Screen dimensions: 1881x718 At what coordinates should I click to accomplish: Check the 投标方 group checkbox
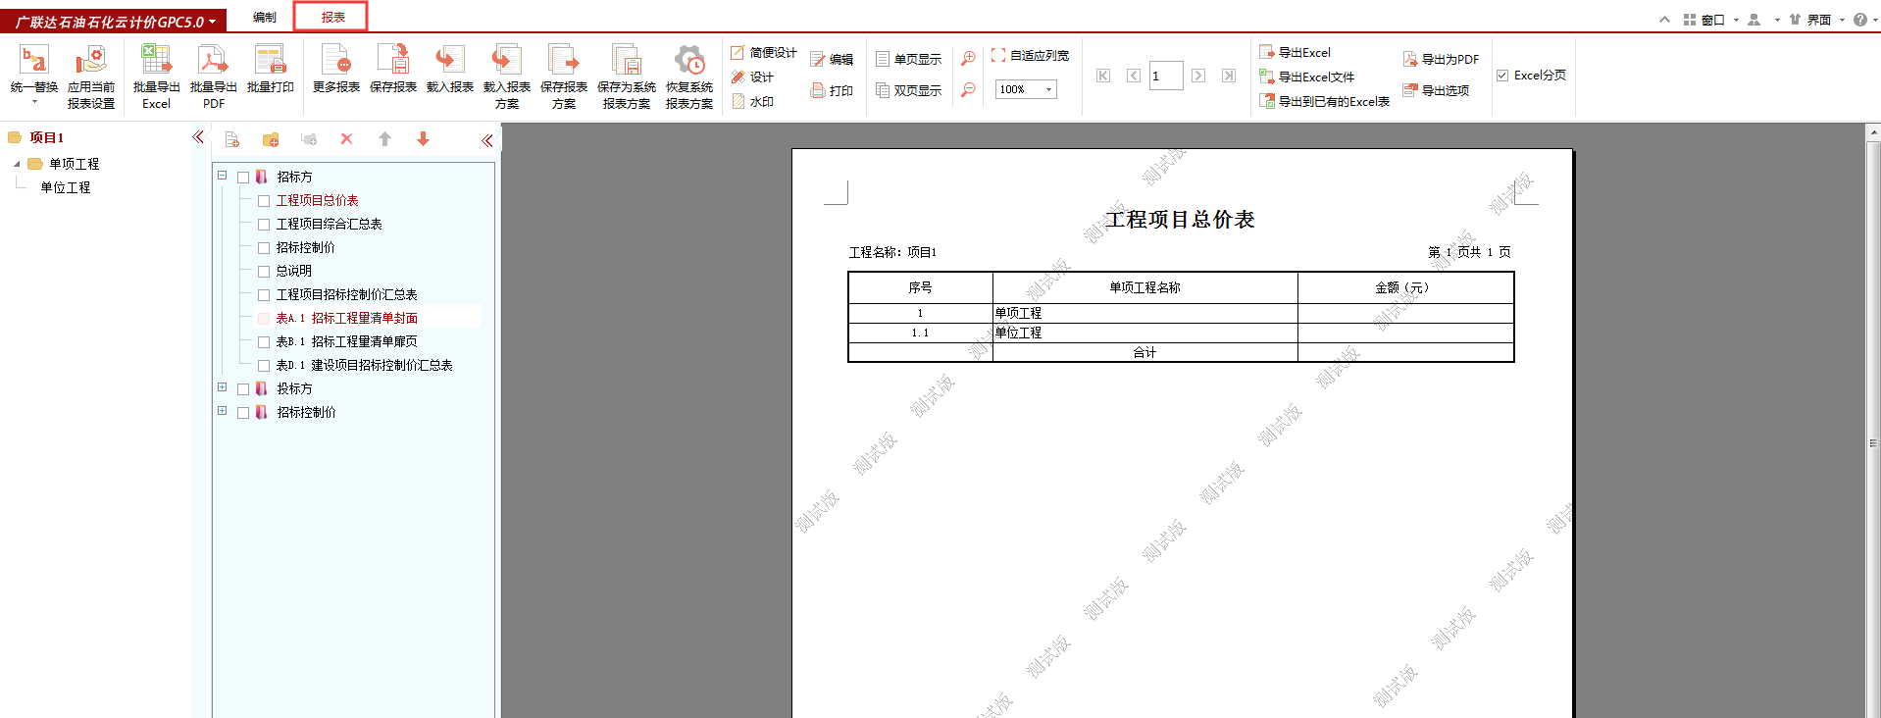pos(243,389)
